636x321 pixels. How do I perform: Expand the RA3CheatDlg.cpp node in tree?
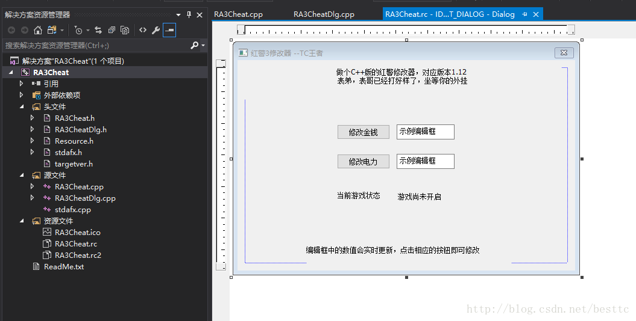[33, 198]
